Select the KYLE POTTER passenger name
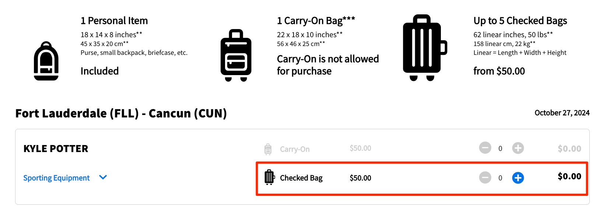Image resolution: width=607 pixels, height=215 pixels. (56, 148)
